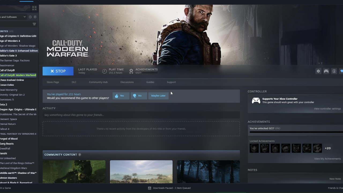
Task: Select Minion Masters in library list
Action: pyautogui.click(x=8, y=178)
